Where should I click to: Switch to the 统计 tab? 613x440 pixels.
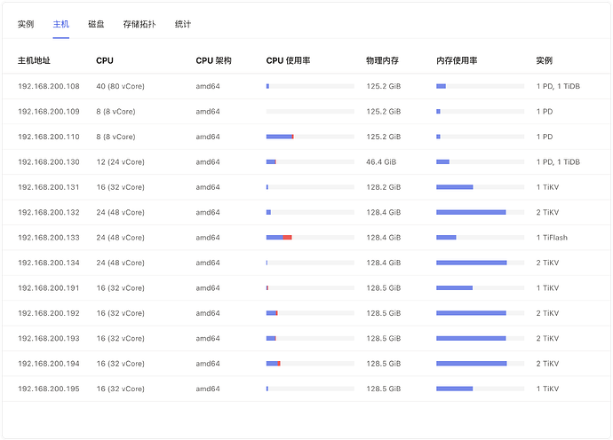click(x=183, y=24)
